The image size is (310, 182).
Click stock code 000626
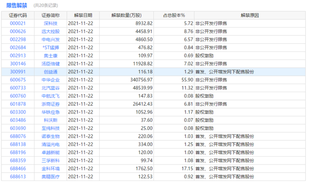tap(18, 32)
